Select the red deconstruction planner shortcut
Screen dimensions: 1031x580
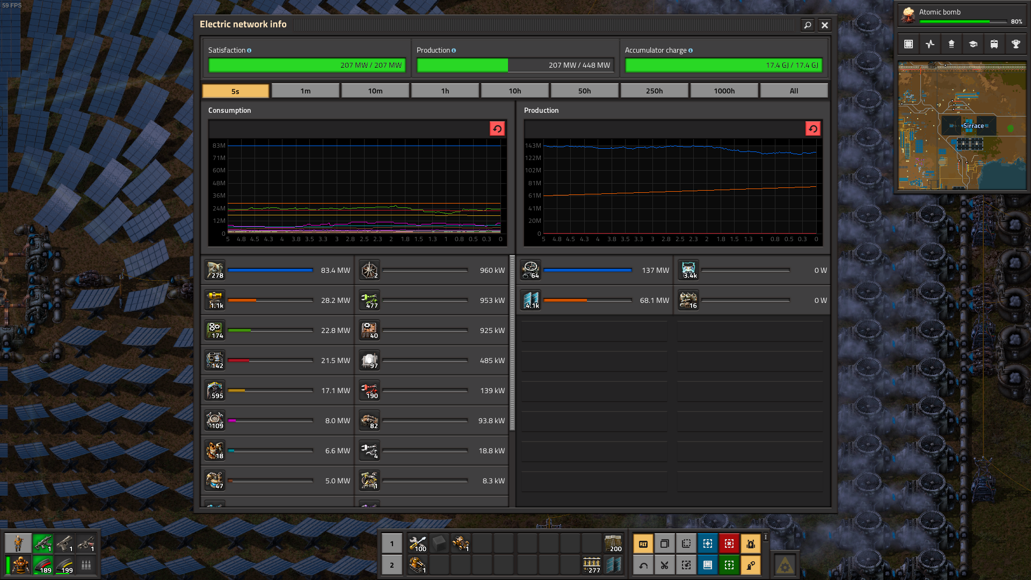tap(729, 543)
